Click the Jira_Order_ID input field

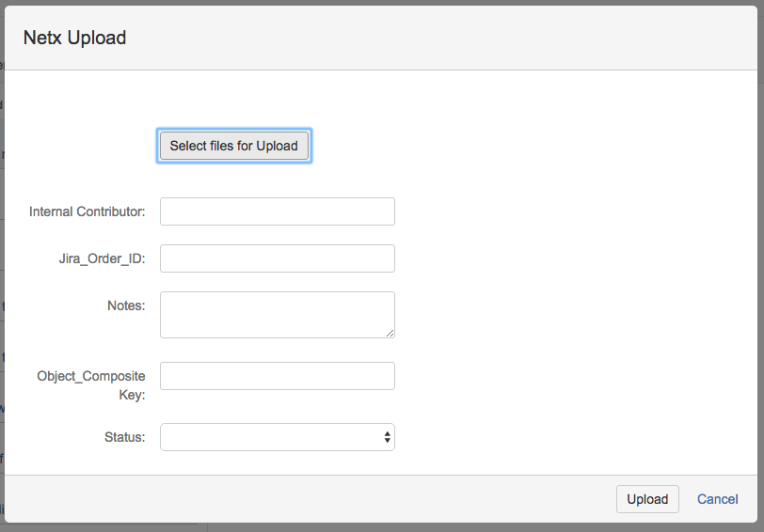pos(278,258)
